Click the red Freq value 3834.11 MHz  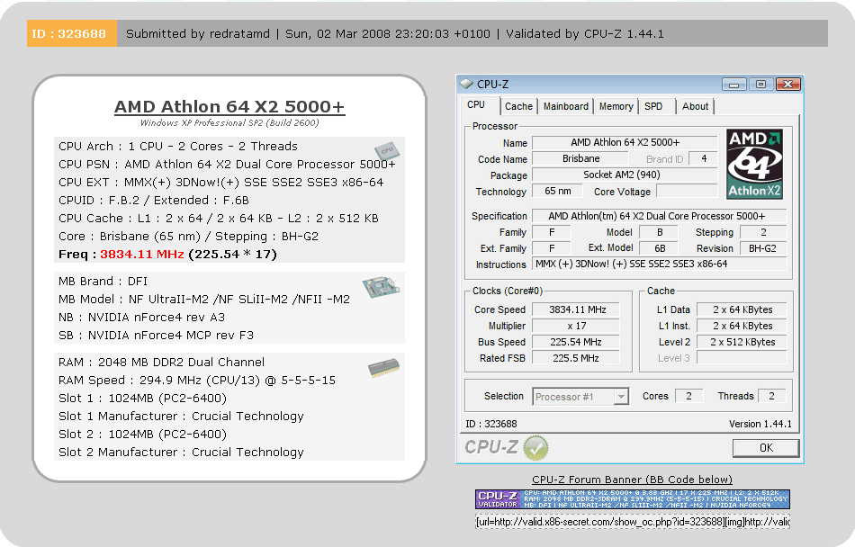pos(142,255)
